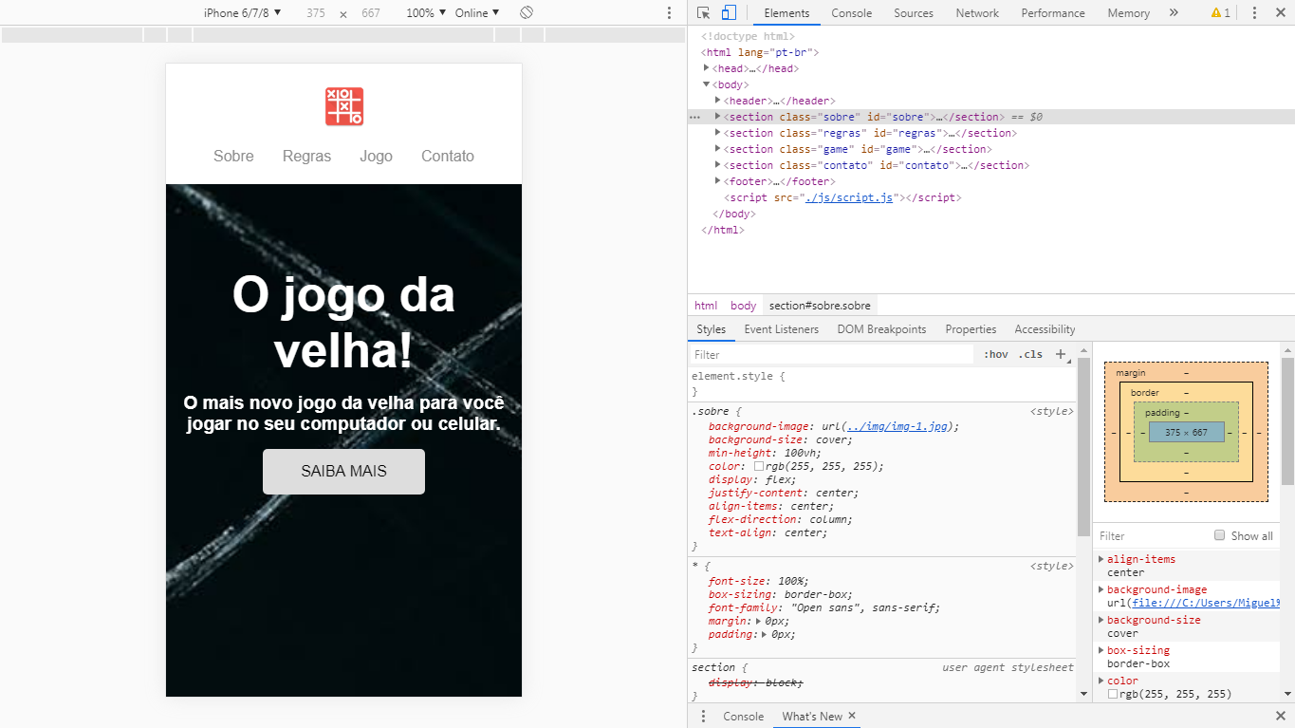Viewport: 1295px width, 728px height.
Task: Expand the section contato node
Action: pyautogui.click(x=718, y=165)
